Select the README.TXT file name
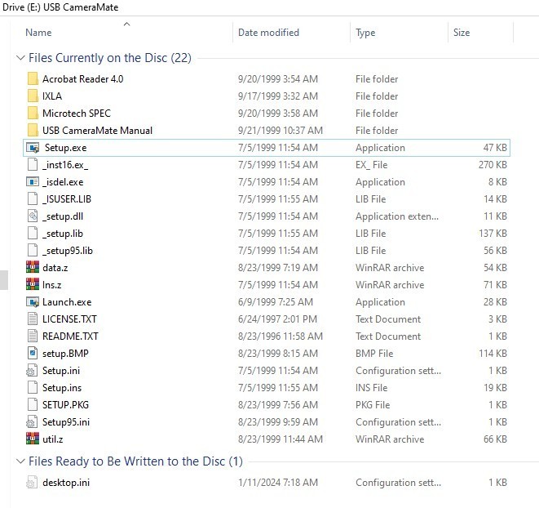The width and height of the screenshot is (539, 508). (x=70, y=336)
